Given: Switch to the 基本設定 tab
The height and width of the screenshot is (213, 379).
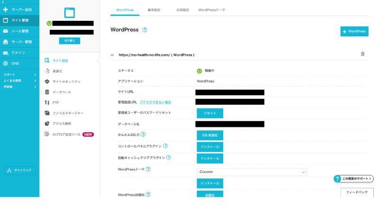Looking at the screenshot, I should [154, 10].
